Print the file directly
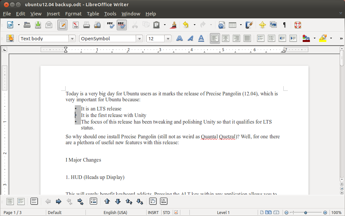 point(87,25)
